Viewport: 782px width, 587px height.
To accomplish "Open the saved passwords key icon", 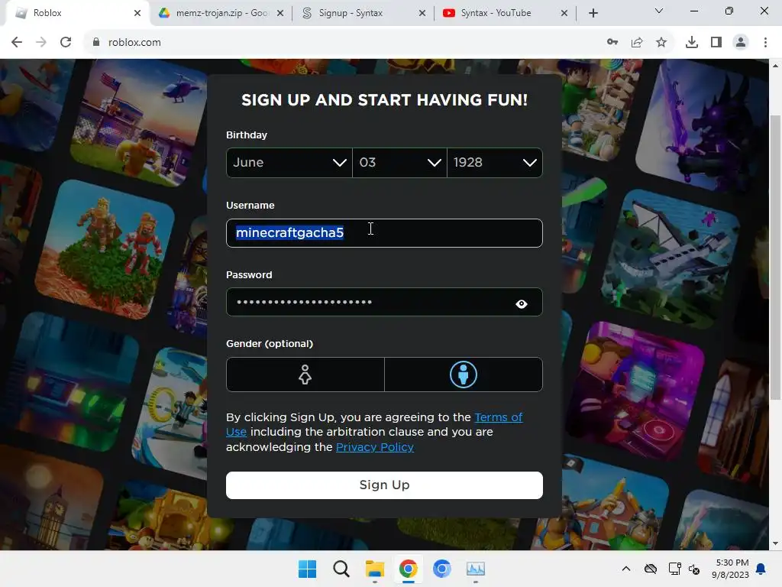I will click(612, 43).
